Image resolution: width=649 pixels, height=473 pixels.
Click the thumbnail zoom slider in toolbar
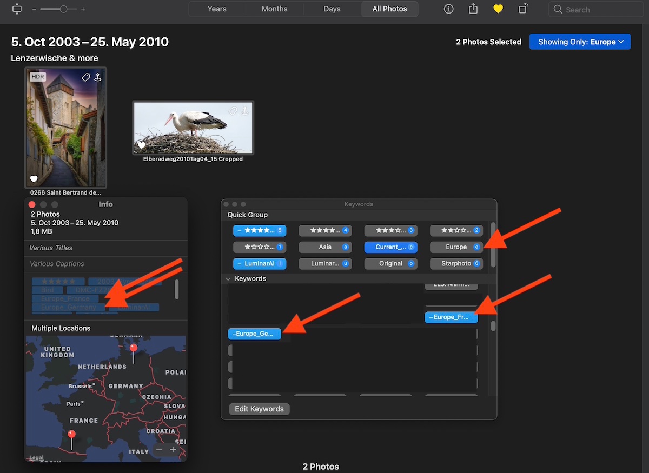[59, 9]
